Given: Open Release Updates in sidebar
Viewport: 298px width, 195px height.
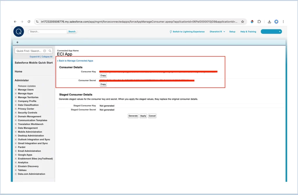Looking at the screenshot, I should click(x=26, y=86).
